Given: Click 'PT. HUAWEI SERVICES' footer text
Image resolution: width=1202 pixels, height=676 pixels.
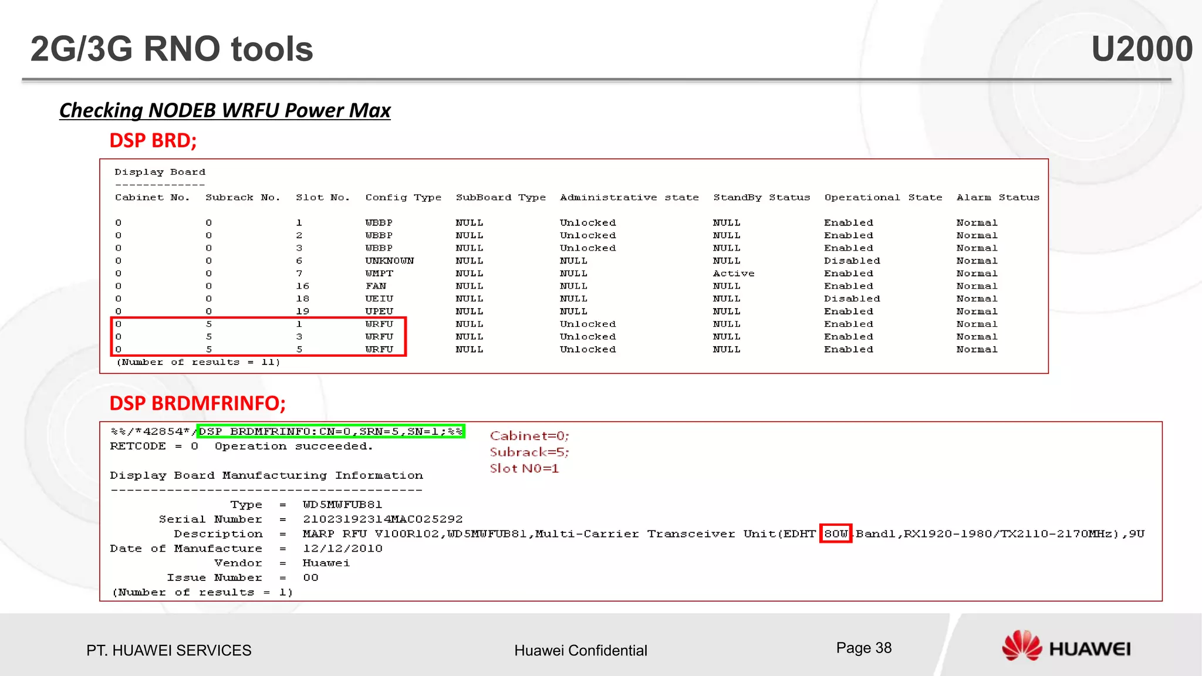Looking at the screenshot, I should 168,650.
